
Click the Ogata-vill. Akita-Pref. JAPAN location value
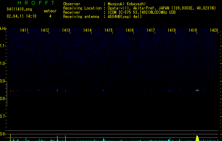point(162,8)
